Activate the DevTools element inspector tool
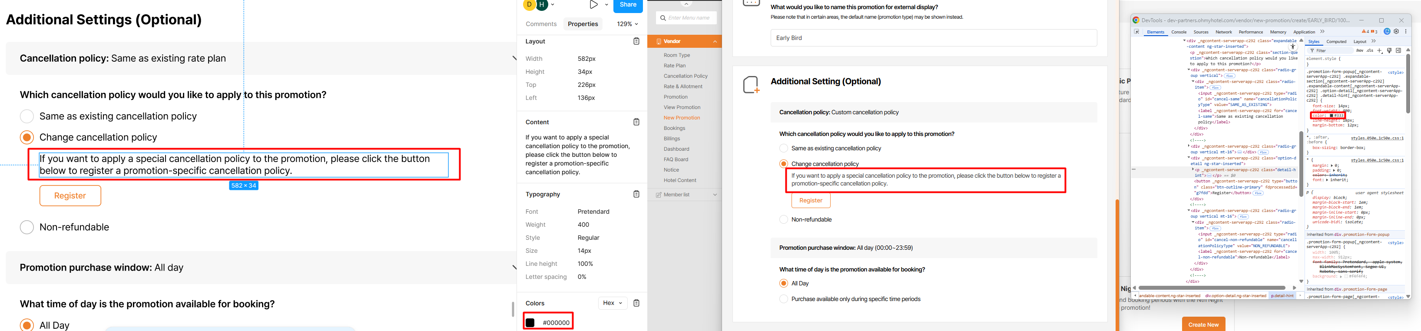The height and width of the screenshot is (331, 1421). coord(1137,32)
